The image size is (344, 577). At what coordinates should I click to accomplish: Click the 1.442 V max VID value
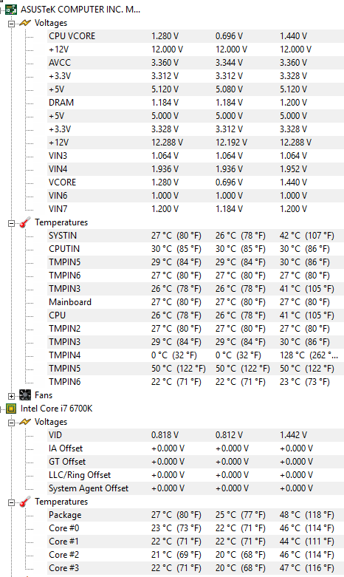coord(293,435)
